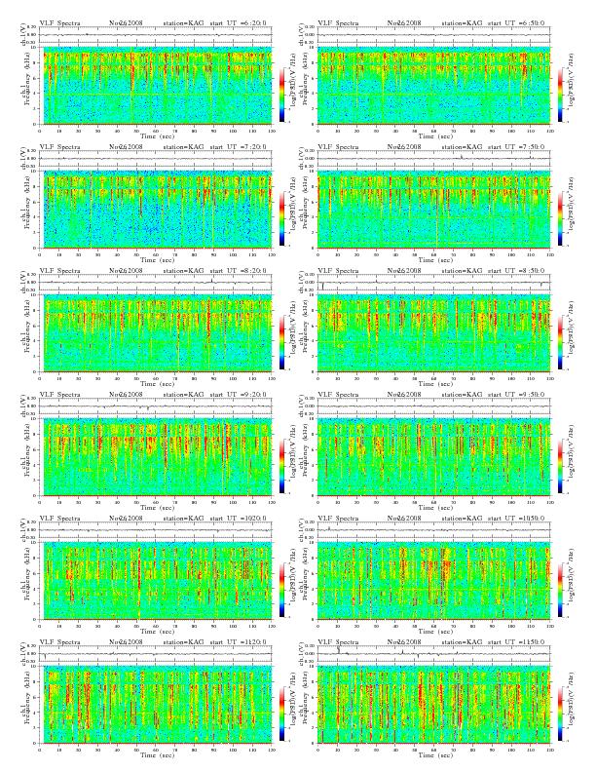Click the title text 'start UT =10:50:0'
The height and width of the screenshot is (772, 596).
point(516,519)
